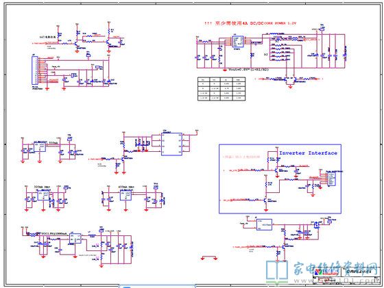This screenshot has height=288, width=384.
Task: Click the Inverter Interface heading
Action: click(x=308, y=153)
